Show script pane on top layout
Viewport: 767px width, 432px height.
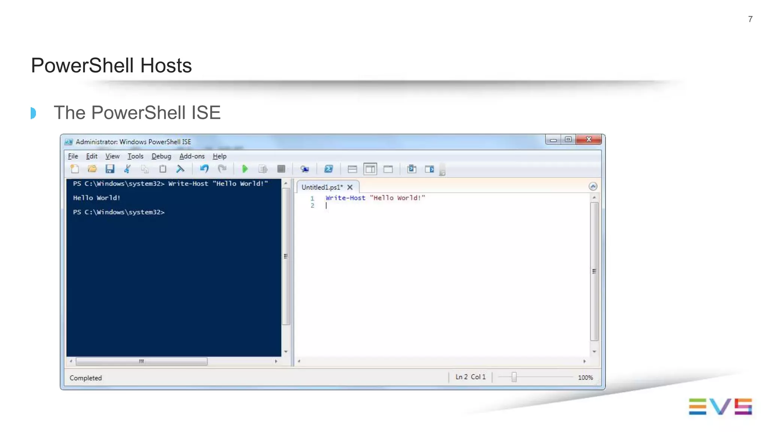click(x=352, y=169)
